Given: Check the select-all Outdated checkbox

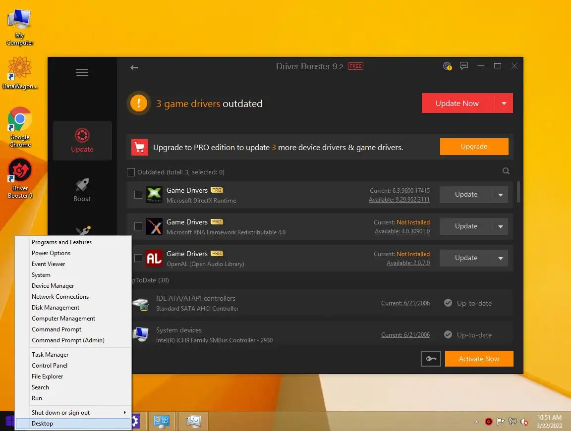Looking at the screenshot, I should [131, 172].
